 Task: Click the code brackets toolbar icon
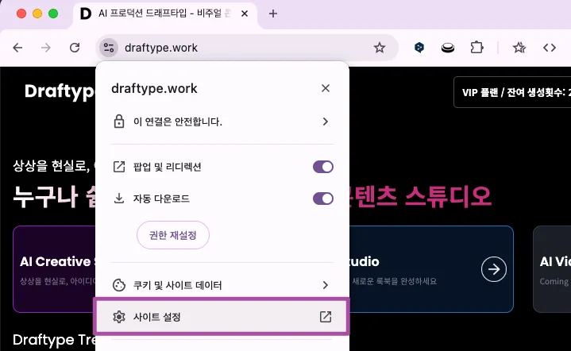pyautogui.click(x=549, y=48)
